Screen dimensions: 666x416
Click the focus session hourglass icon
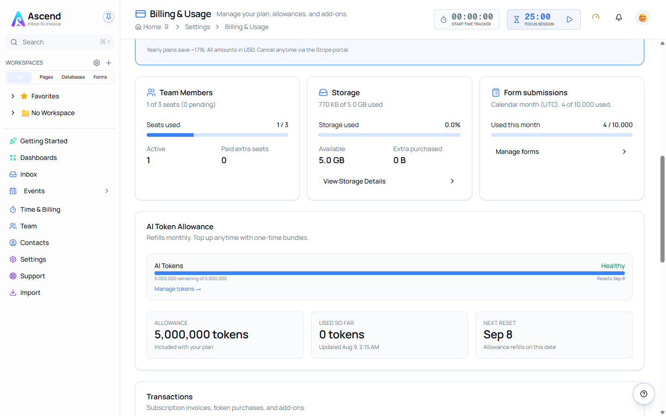517,19
